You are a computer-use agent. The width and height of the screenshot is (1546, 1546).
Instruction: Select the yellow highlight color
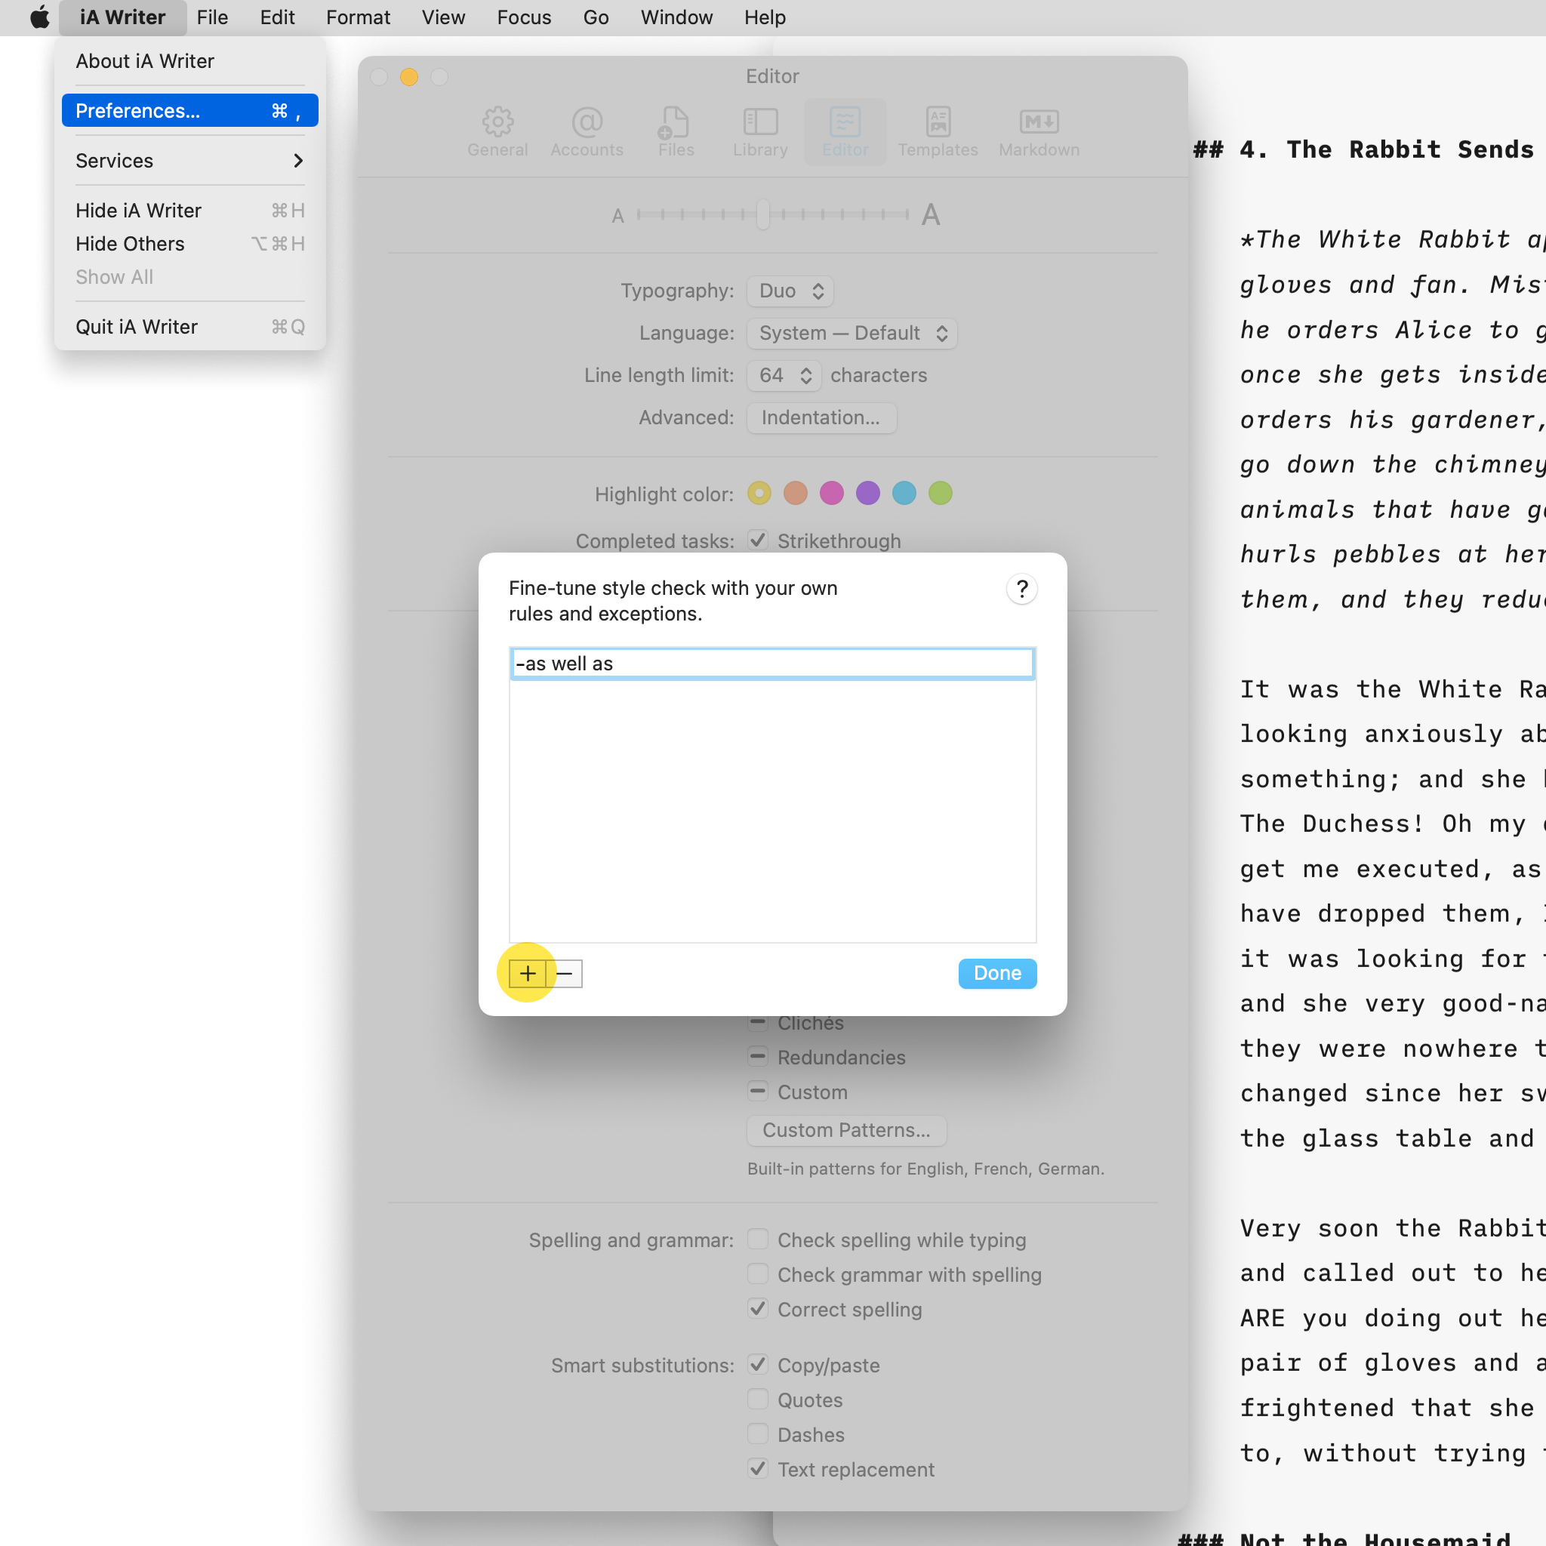point(759,493)
